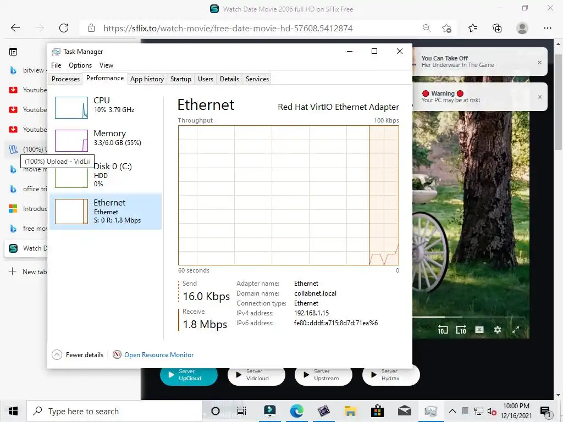This screenshot has width=563, height=422.
Task: Select Server Vidcloud
Action: (x=256, y=375)
